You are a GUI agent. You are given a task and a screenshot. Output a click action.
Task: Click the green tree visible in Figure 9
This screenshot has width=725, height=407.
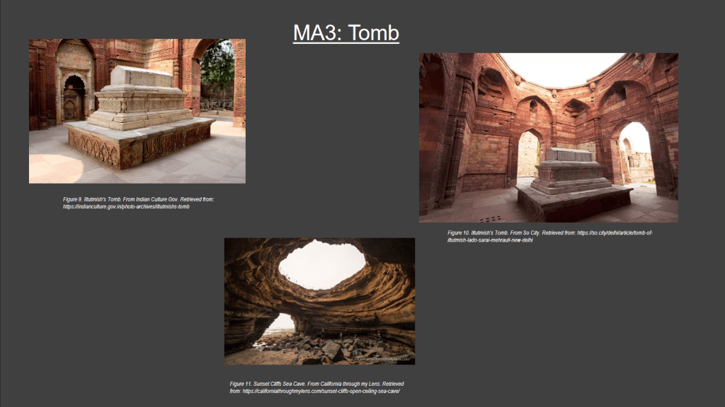click(217, 69)
